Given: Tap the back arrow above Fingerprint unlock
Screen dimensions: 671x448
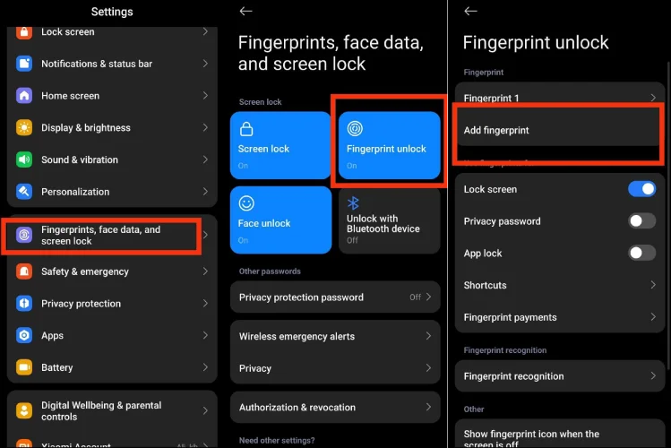Looking at the screenshot, I should point(470,12).
